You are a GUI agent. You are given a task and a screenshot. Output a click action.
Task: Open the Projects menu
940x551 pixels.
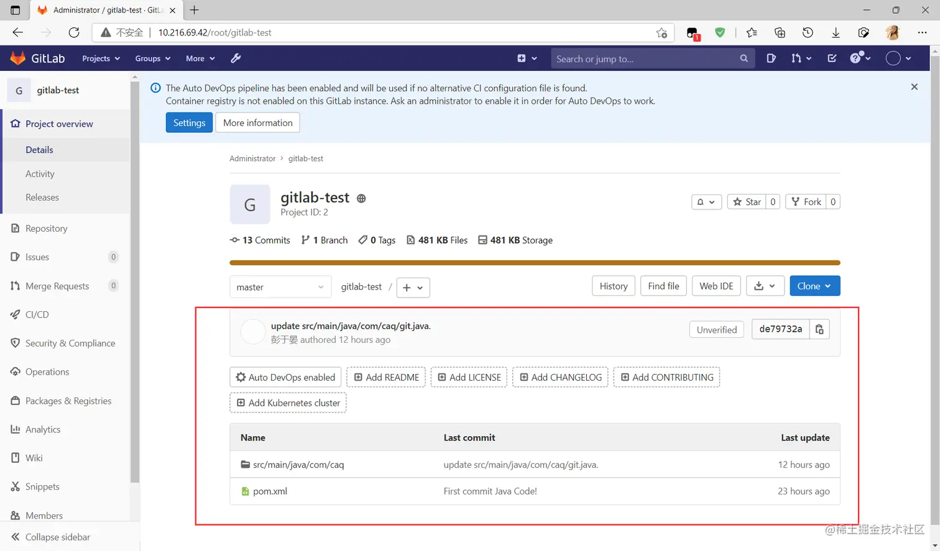(x=101, y=58)
